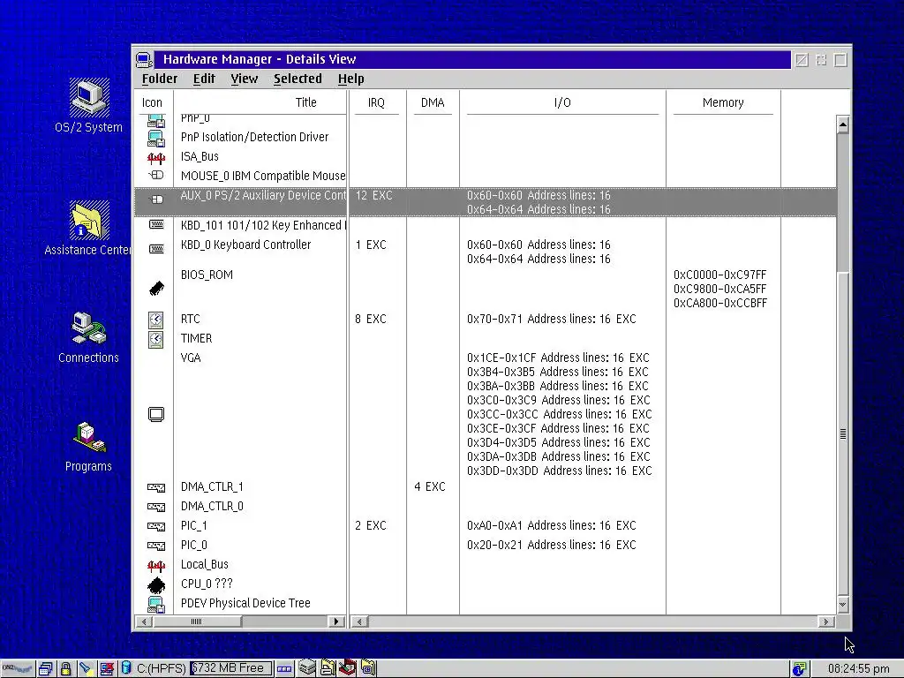Viewport: 904px width, 678px height.
Task: Click the WarpCenter information bubble icon
Action: [799, 669]
